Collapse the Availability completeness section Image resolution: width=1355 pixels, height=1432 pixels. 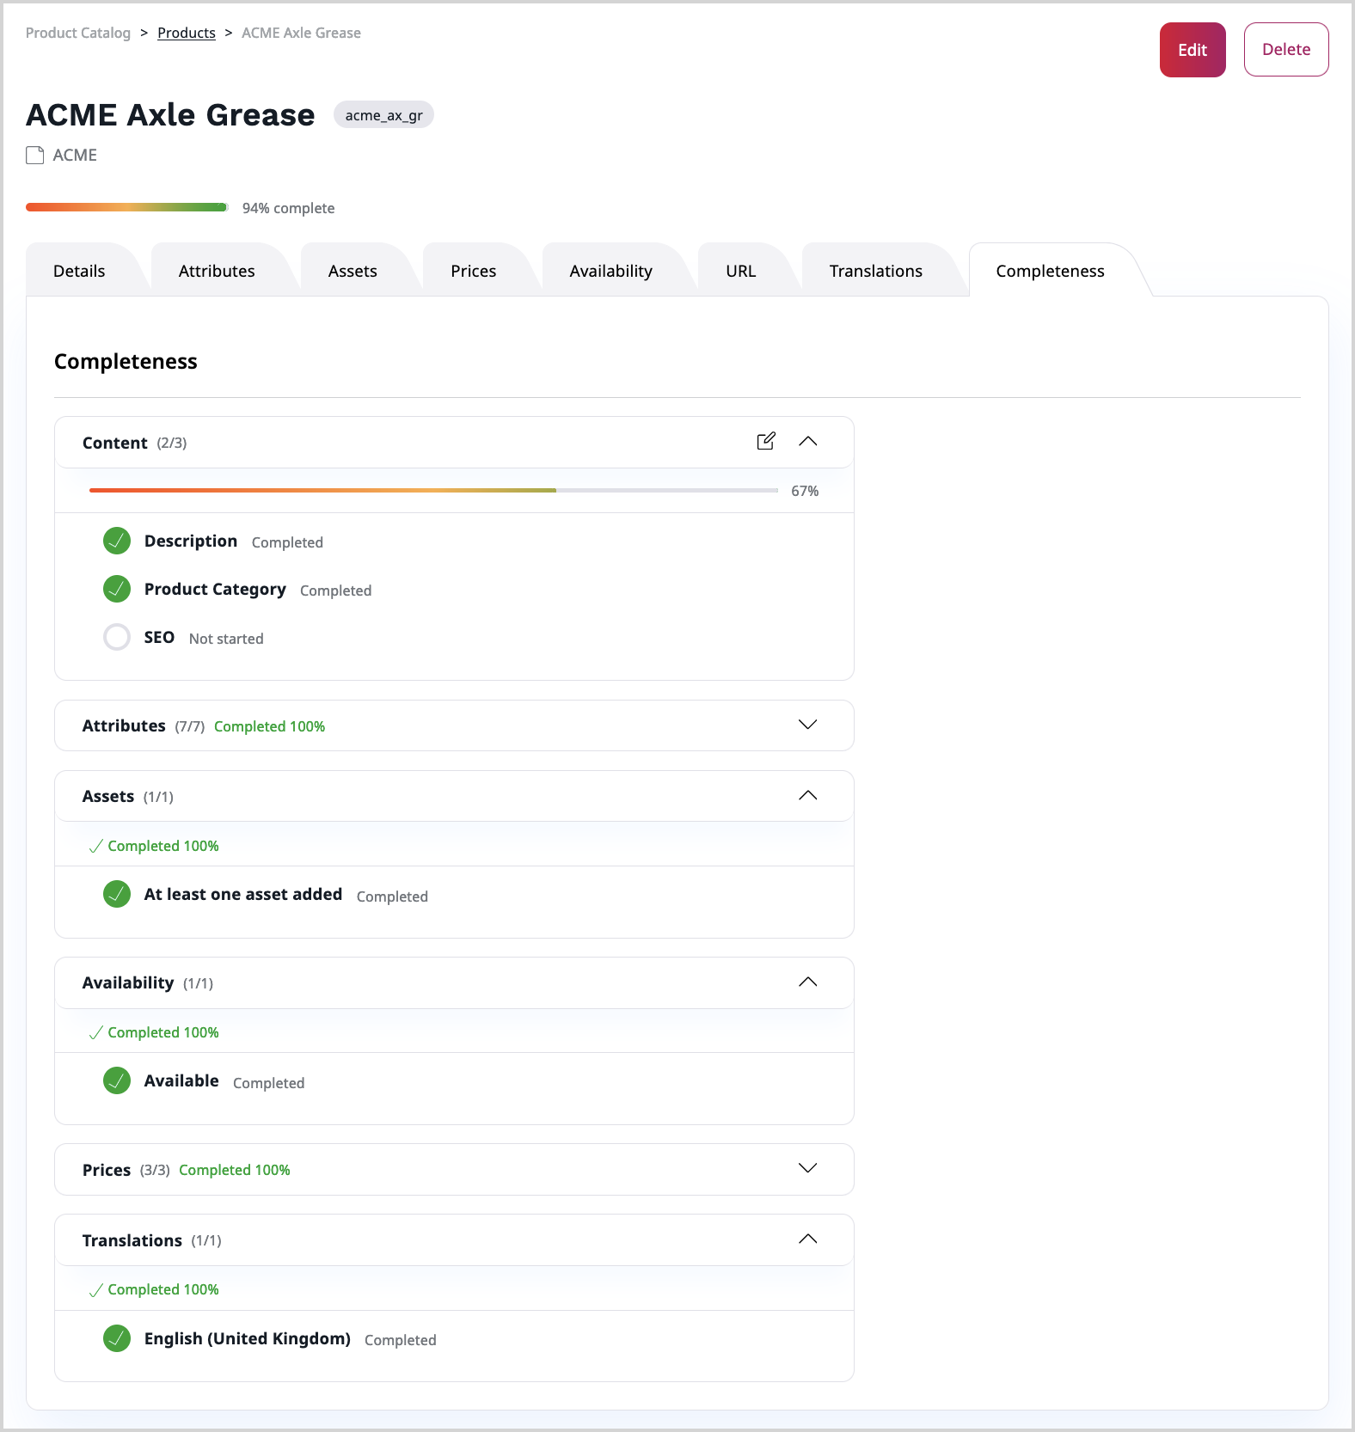(x=807, y=982)
